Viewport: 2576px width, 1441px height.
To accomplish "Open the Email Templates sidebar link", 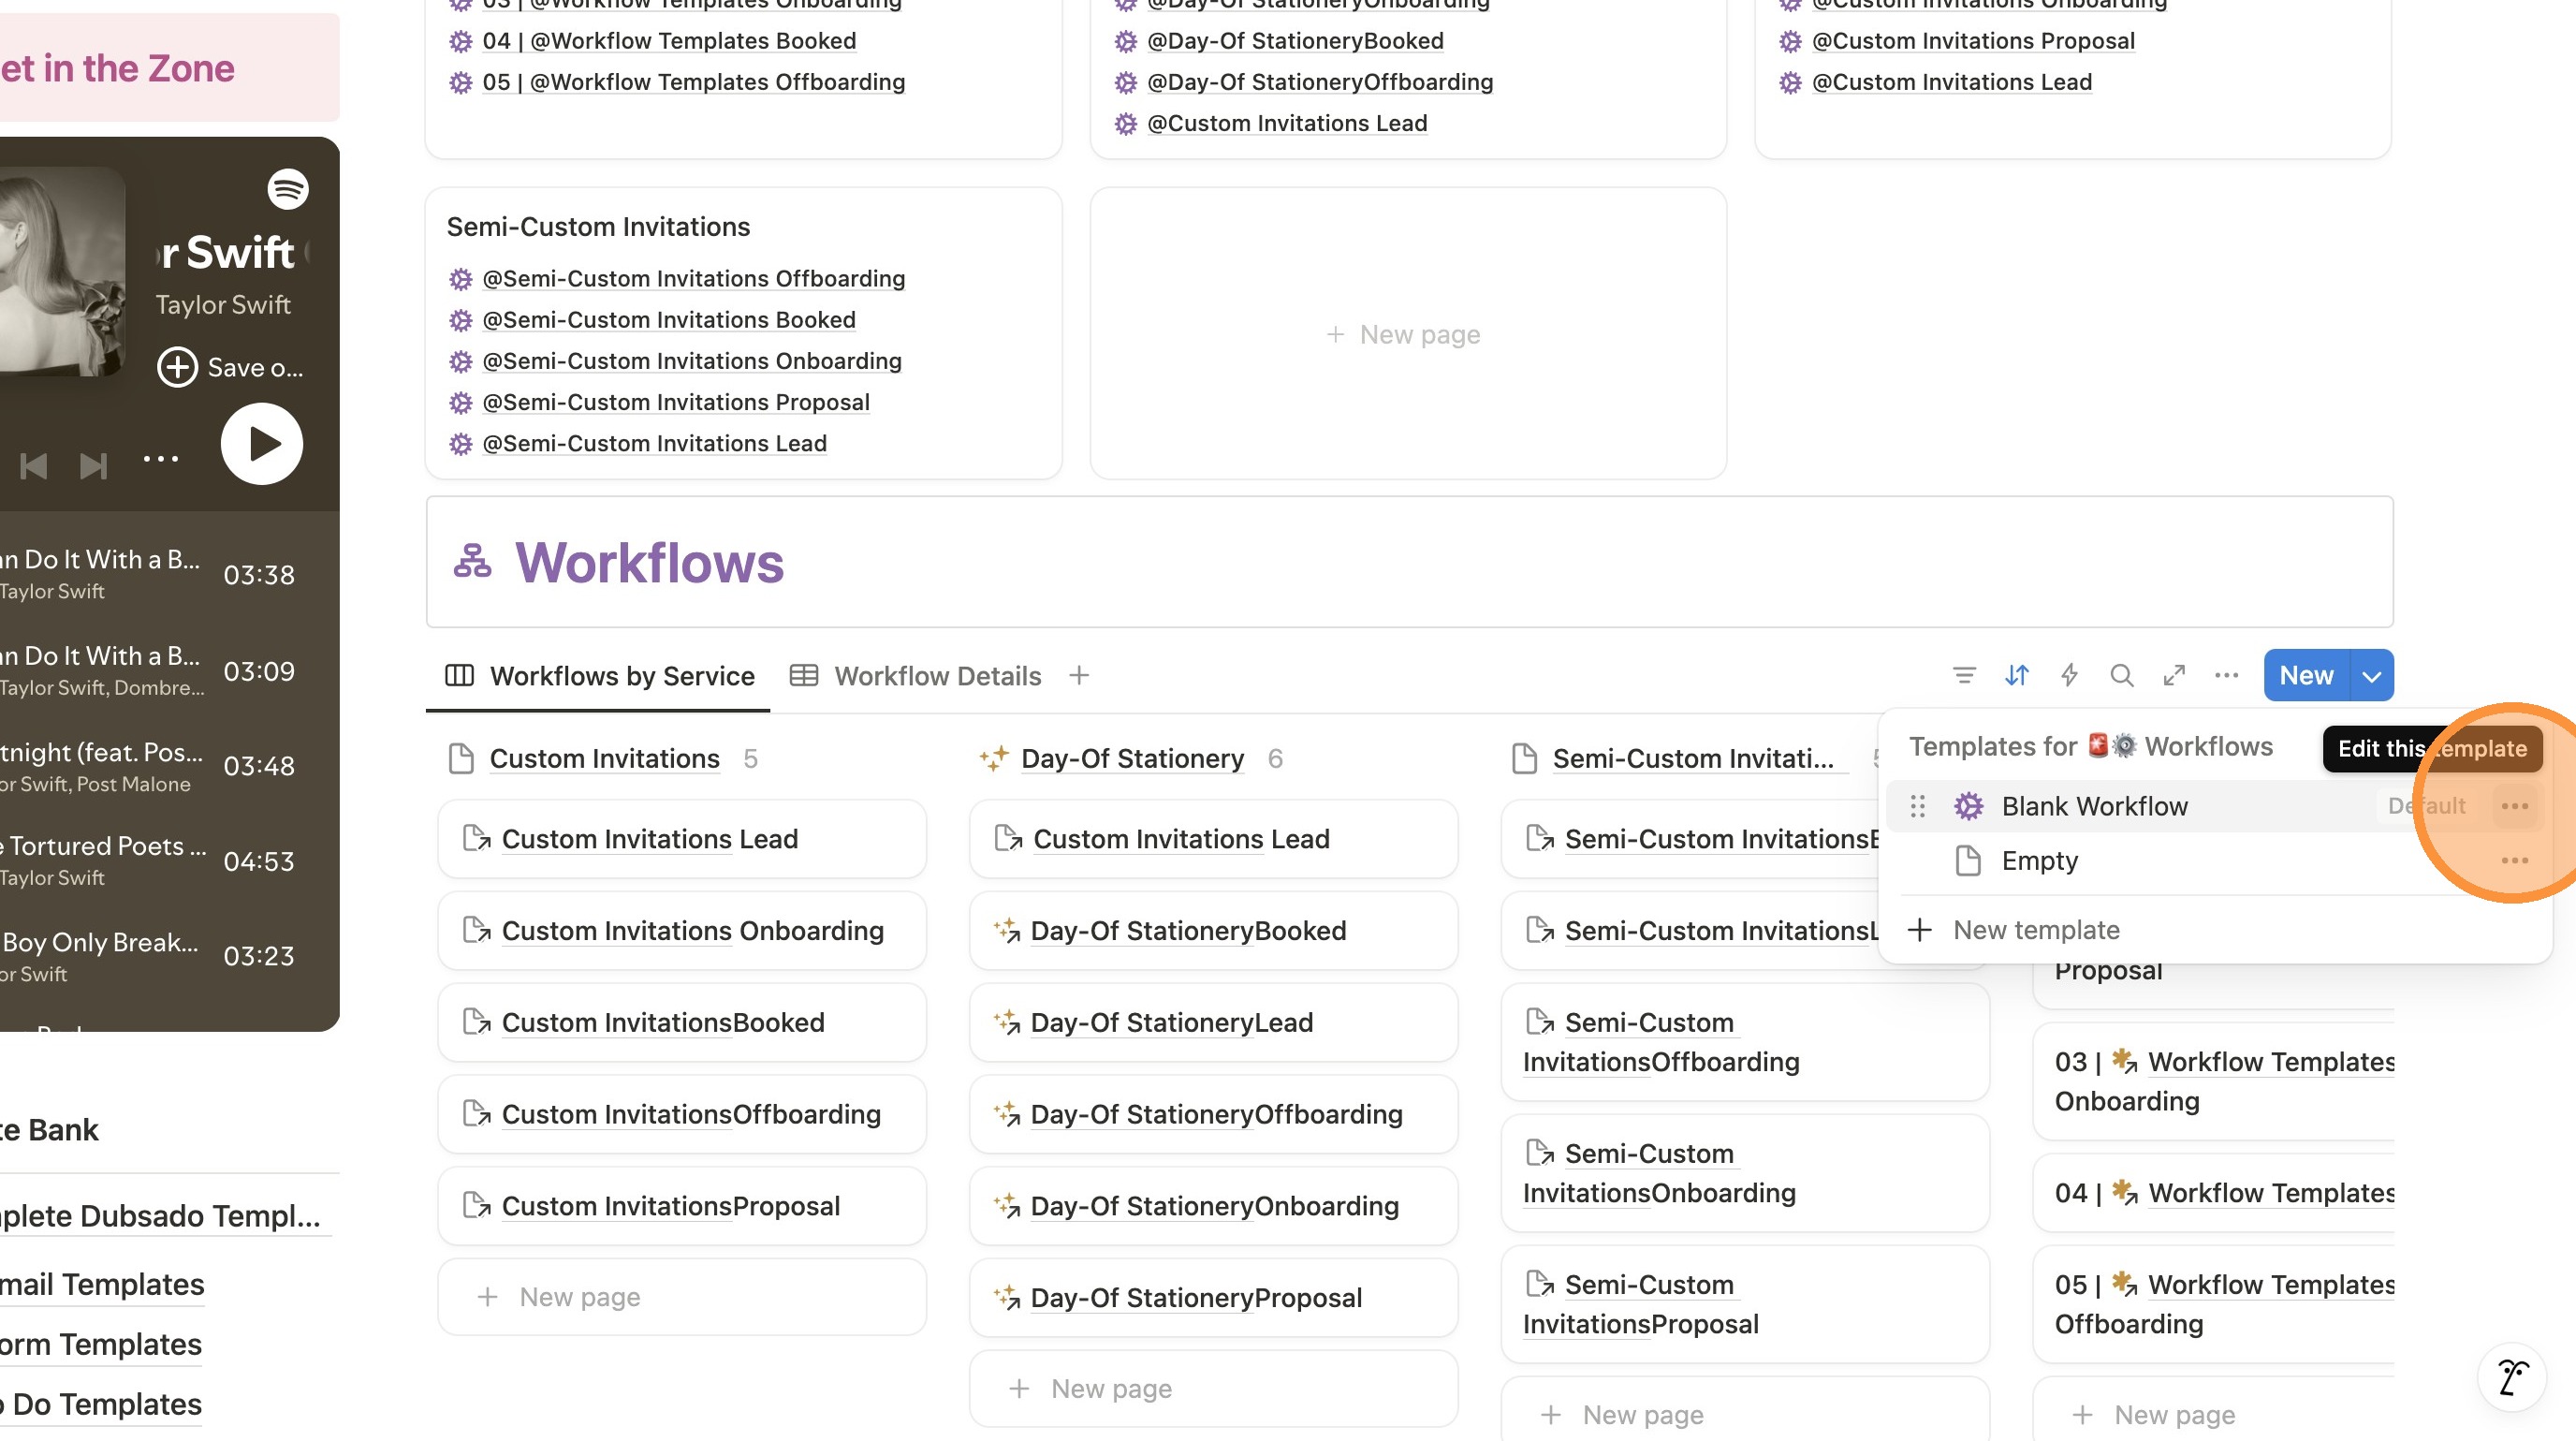I will 102,1284.
